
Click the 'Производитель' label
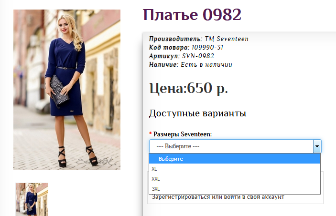point(175,39)
